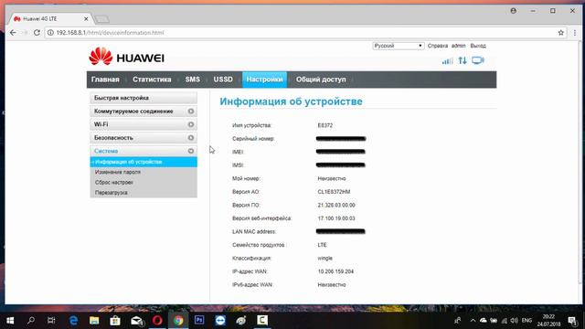The image size is (585, 329).
Task: Expand the Безопасность section
Action: tap(144, 138)
